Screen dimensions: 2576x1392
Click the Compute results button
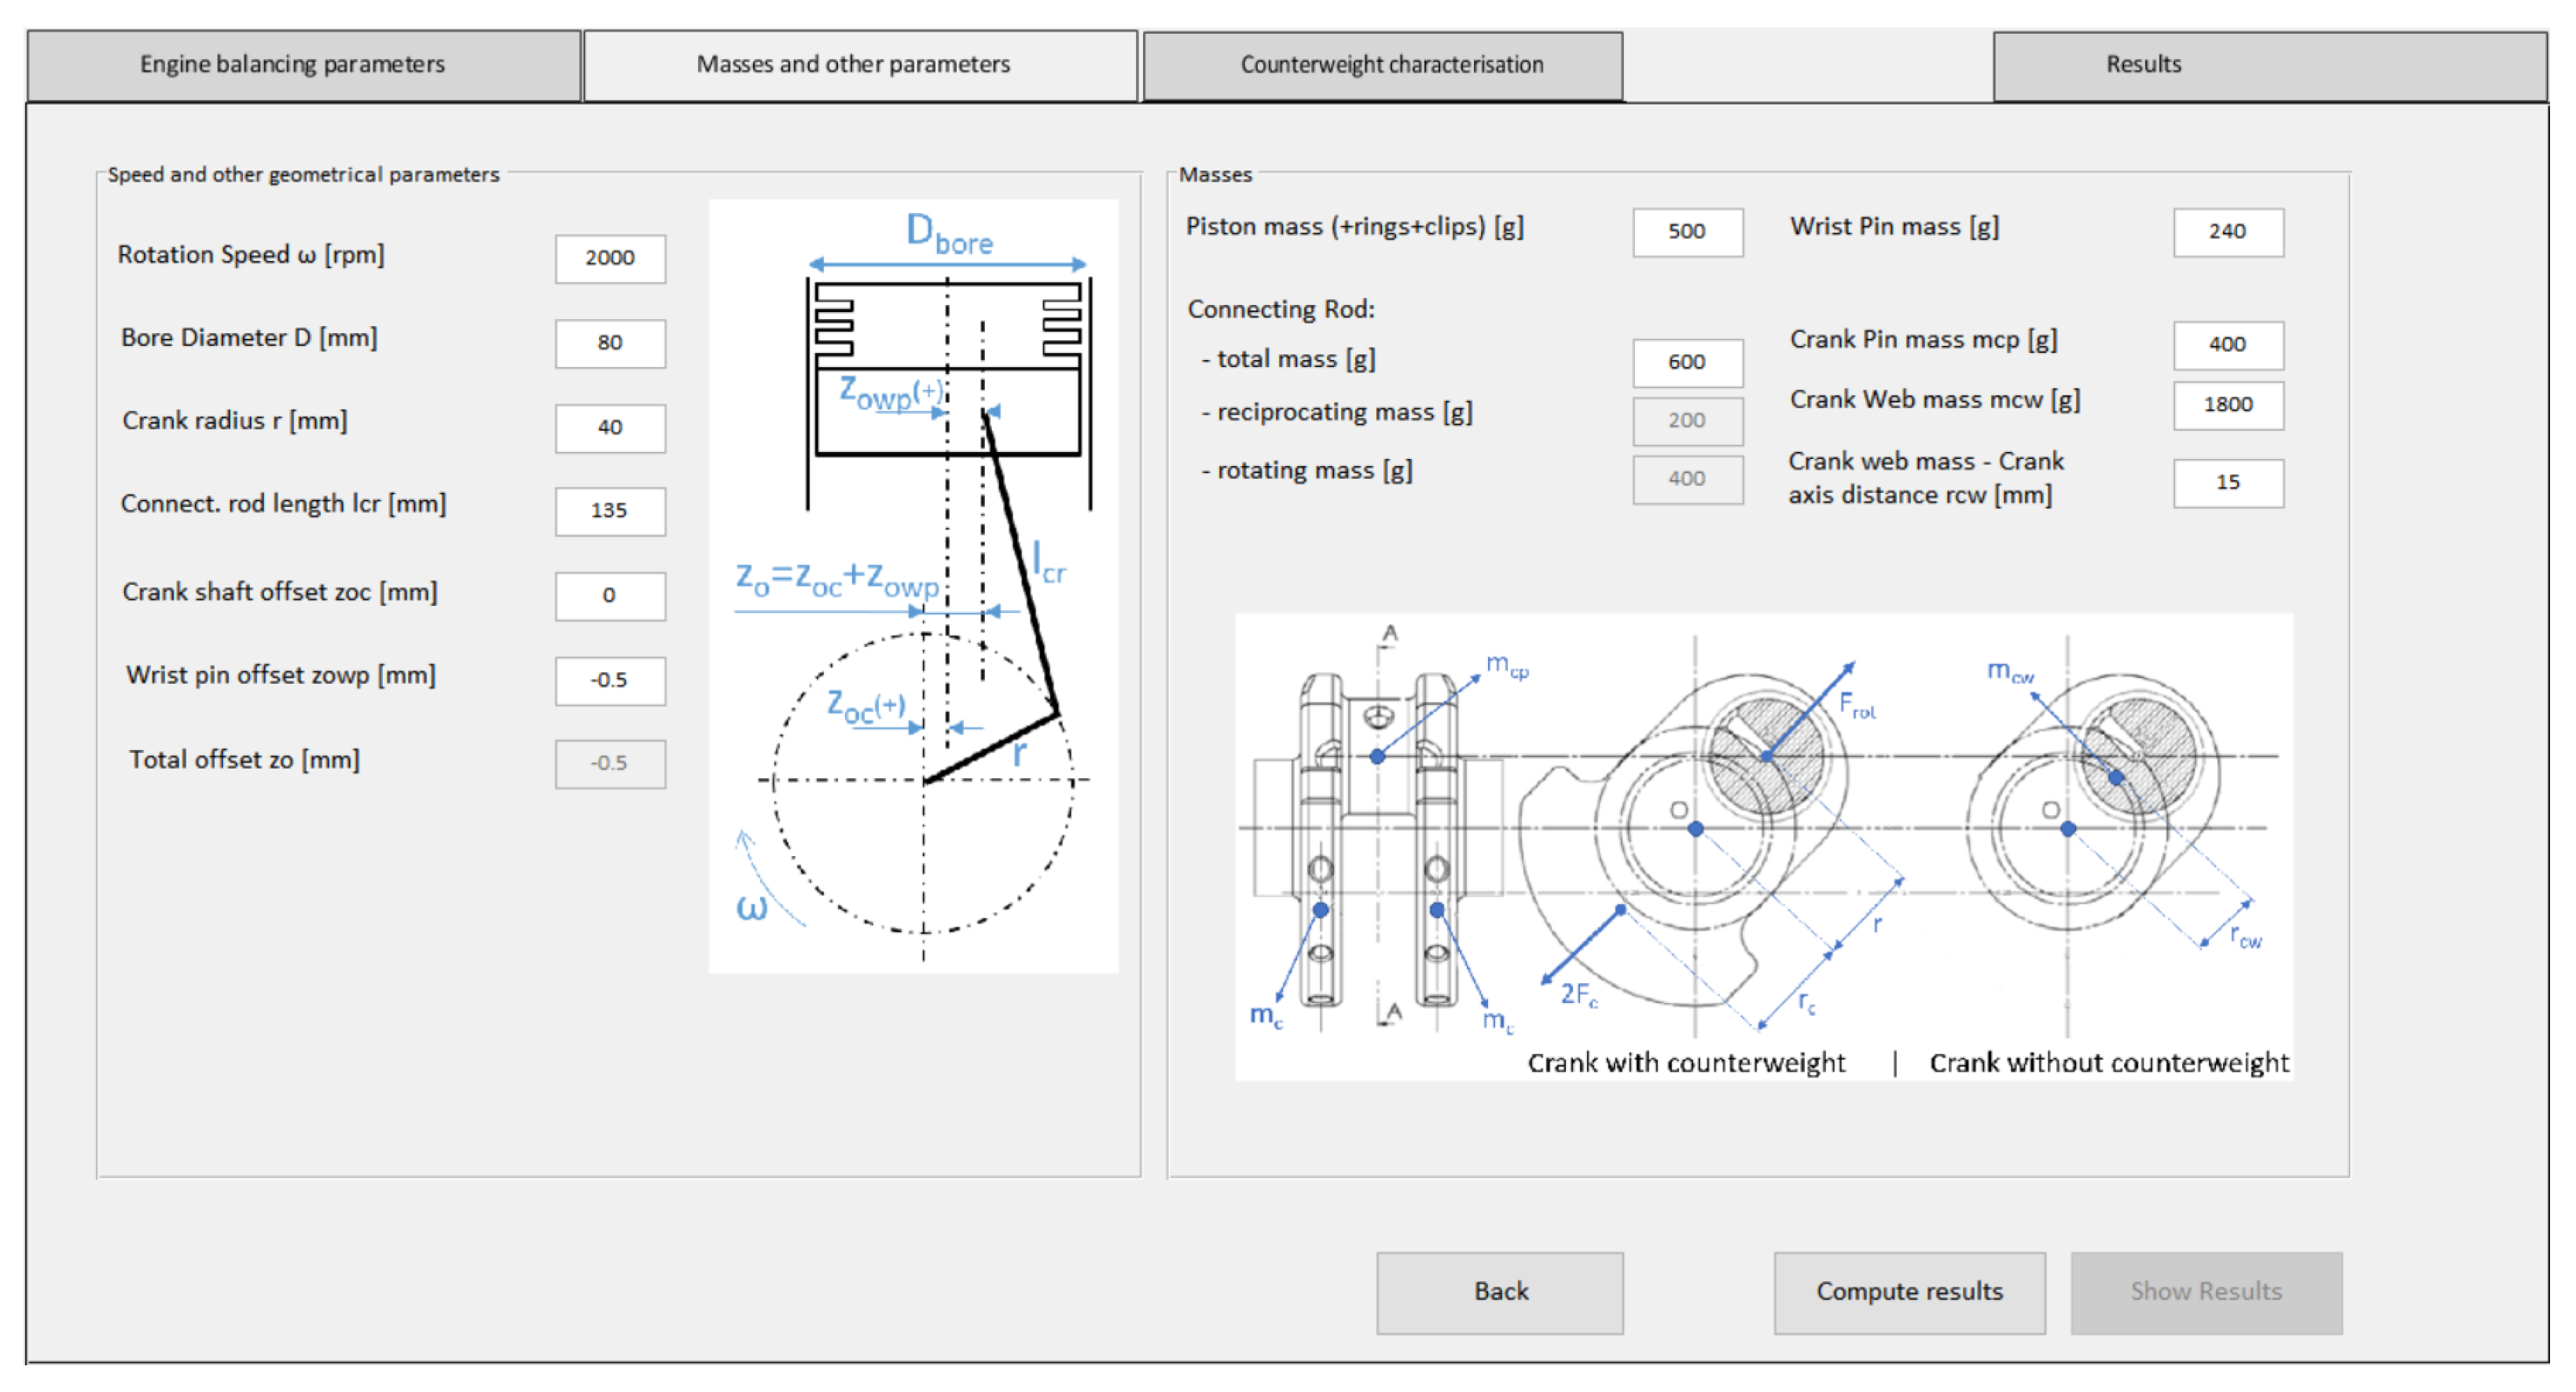pyautogui.click(x=1908, y=1291)
